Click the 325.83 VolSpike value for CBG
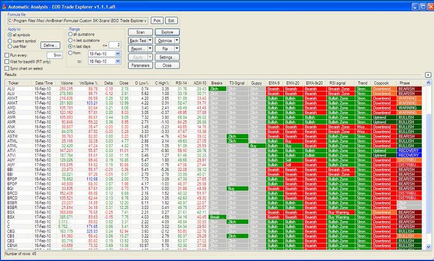Image resolution: width=434 pixels, height=261 pixels. click(x=92, y=231)
